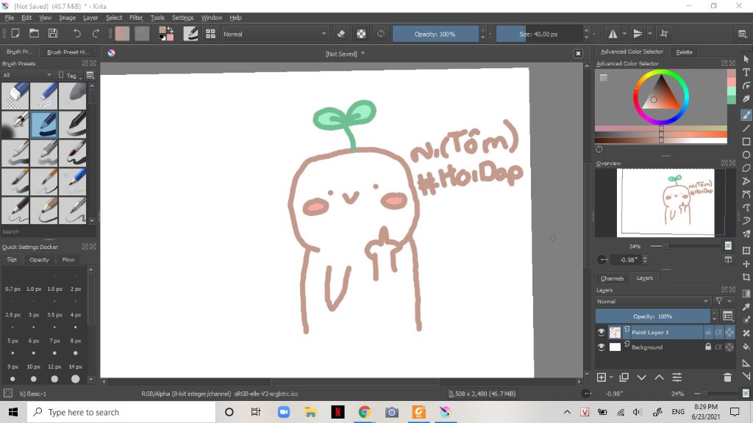Image resolution: width=753 pixels, height=423 pixels.
Task: Open the brush Tag menu
Action: [70, 76]
